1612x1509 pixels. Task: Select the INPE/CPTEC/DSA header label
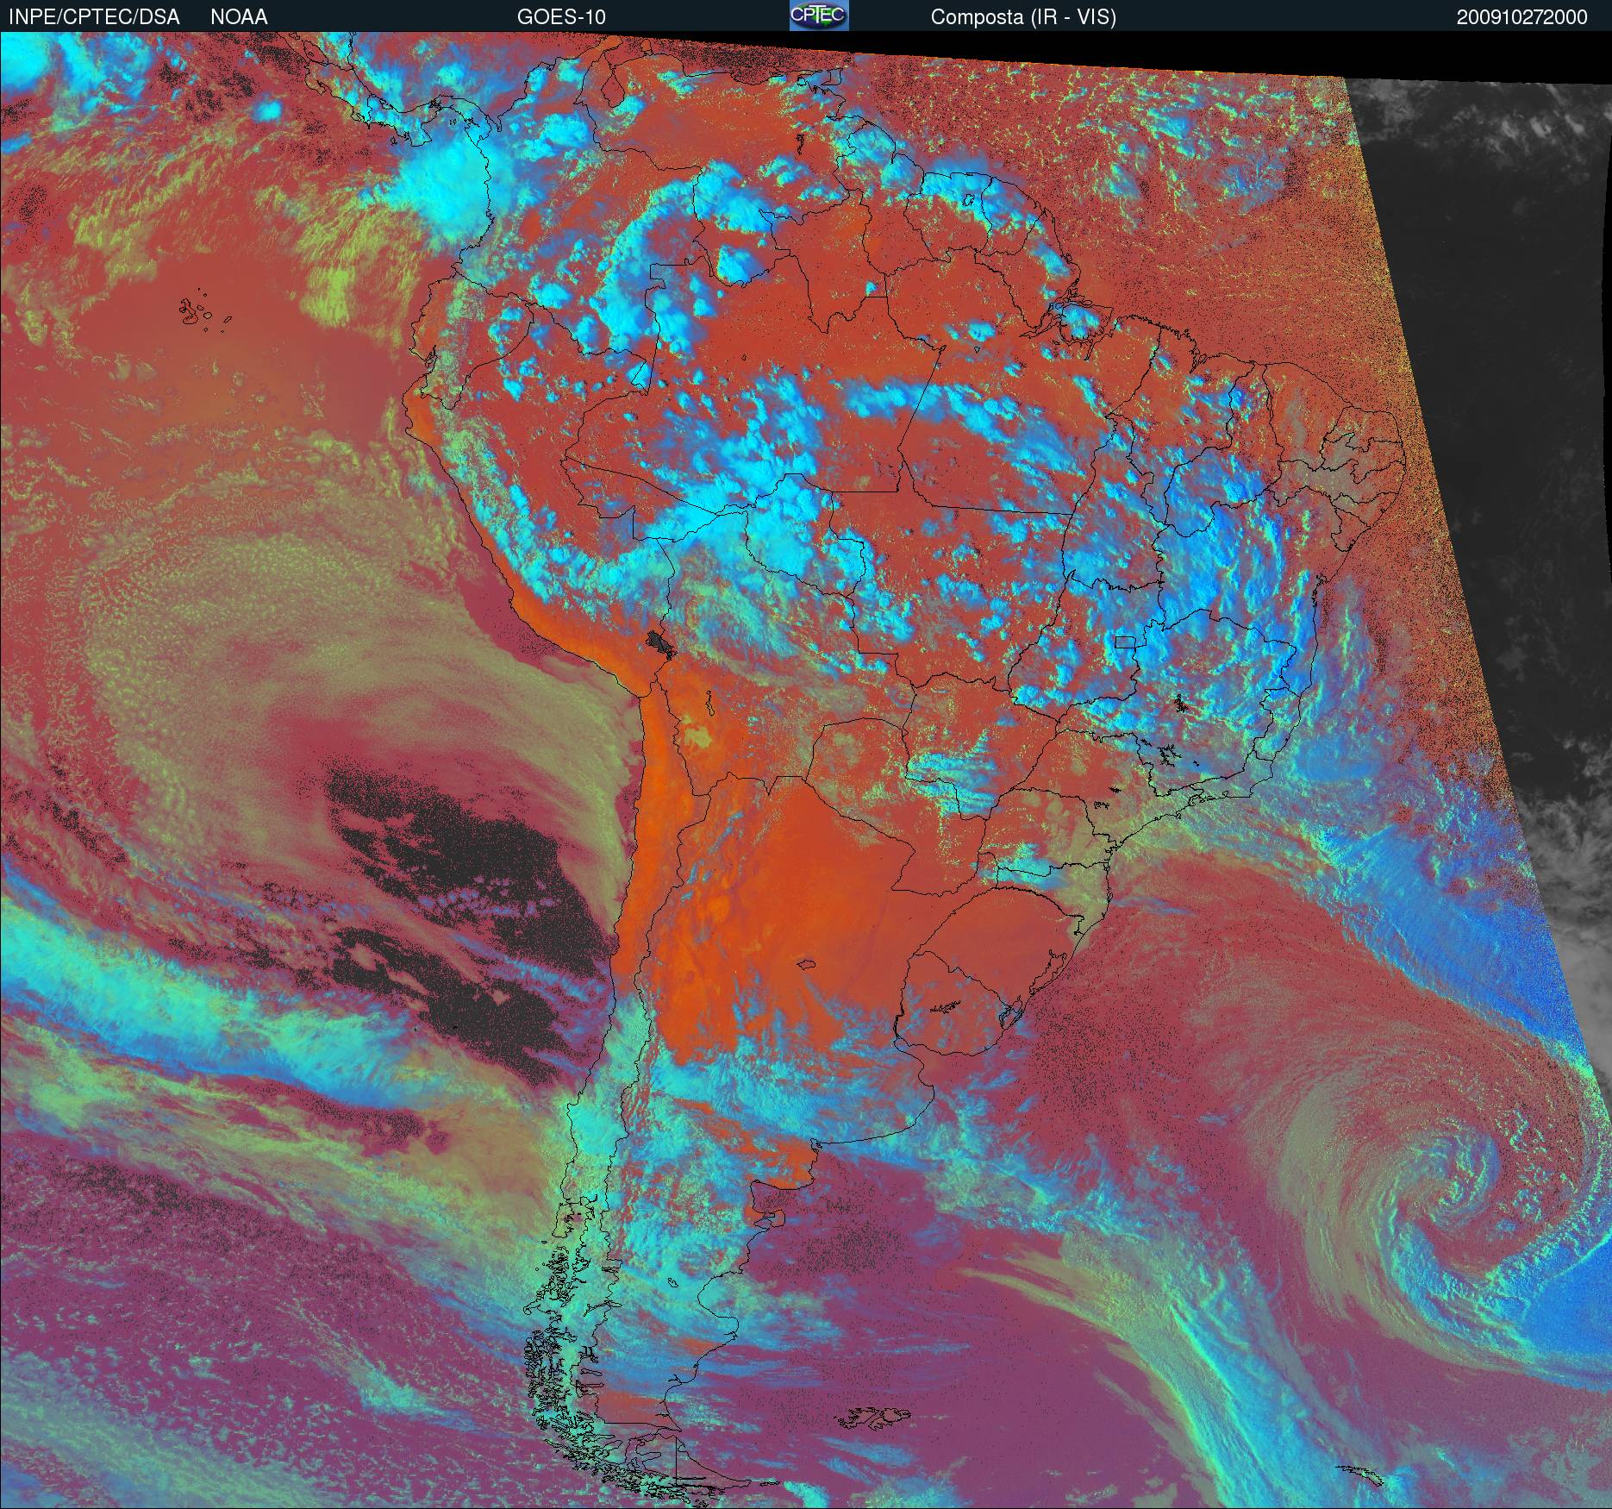(x=94, y=17)
